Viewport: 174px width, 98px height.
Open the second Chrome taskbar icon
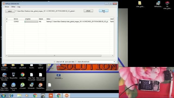(59, 96)
